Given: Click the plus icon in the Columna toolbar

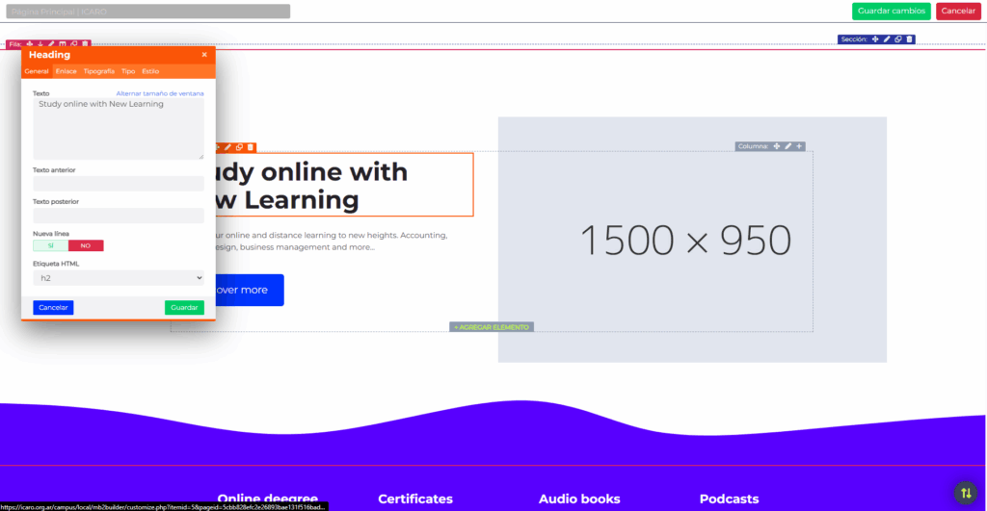Looking at the screenshot, I should pos(799,146).
